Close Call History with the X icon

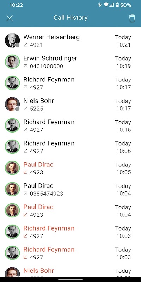click(10, 18)
